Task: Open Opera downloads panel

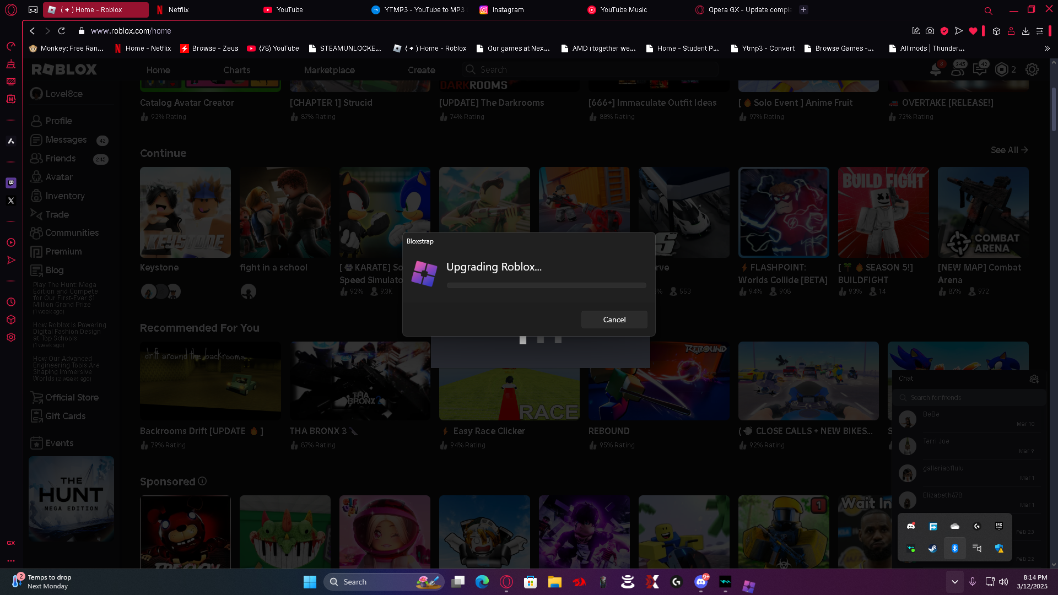Action: click(x=1025, y=31)
